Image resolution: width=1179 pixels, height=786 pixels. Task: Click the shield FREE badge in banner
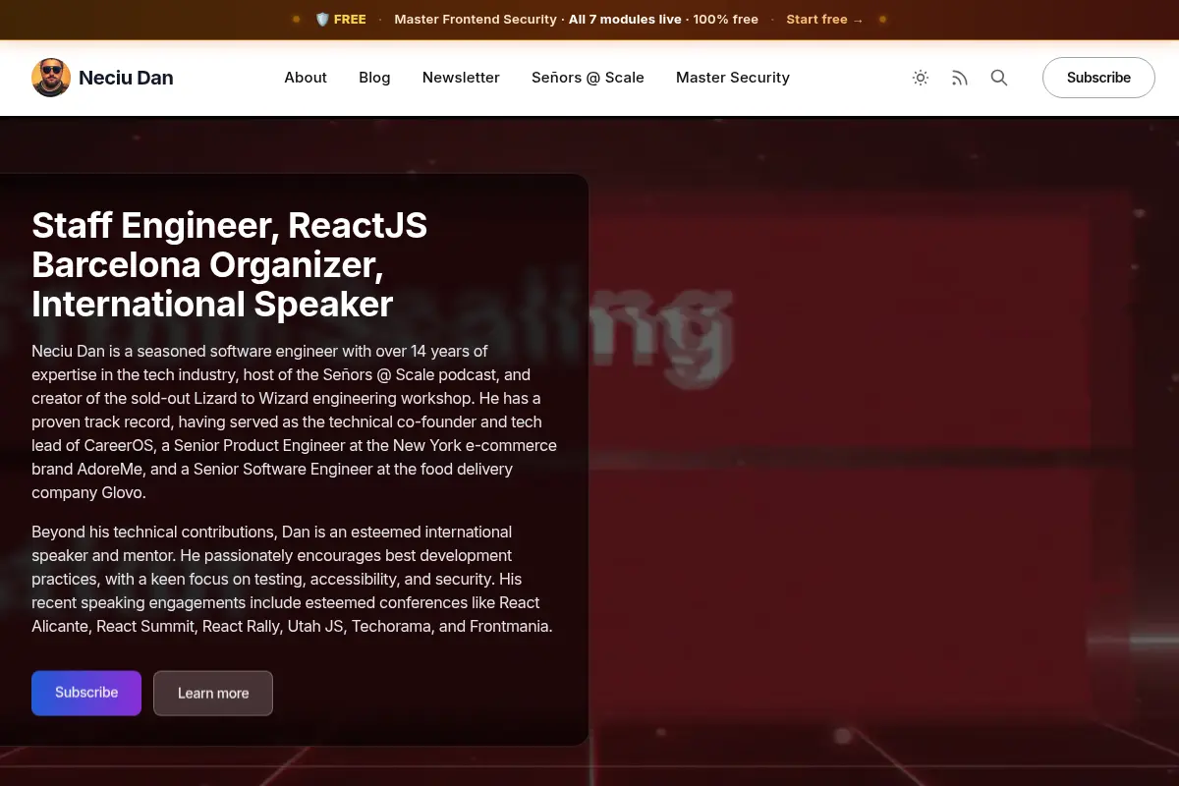click(341, 20)
